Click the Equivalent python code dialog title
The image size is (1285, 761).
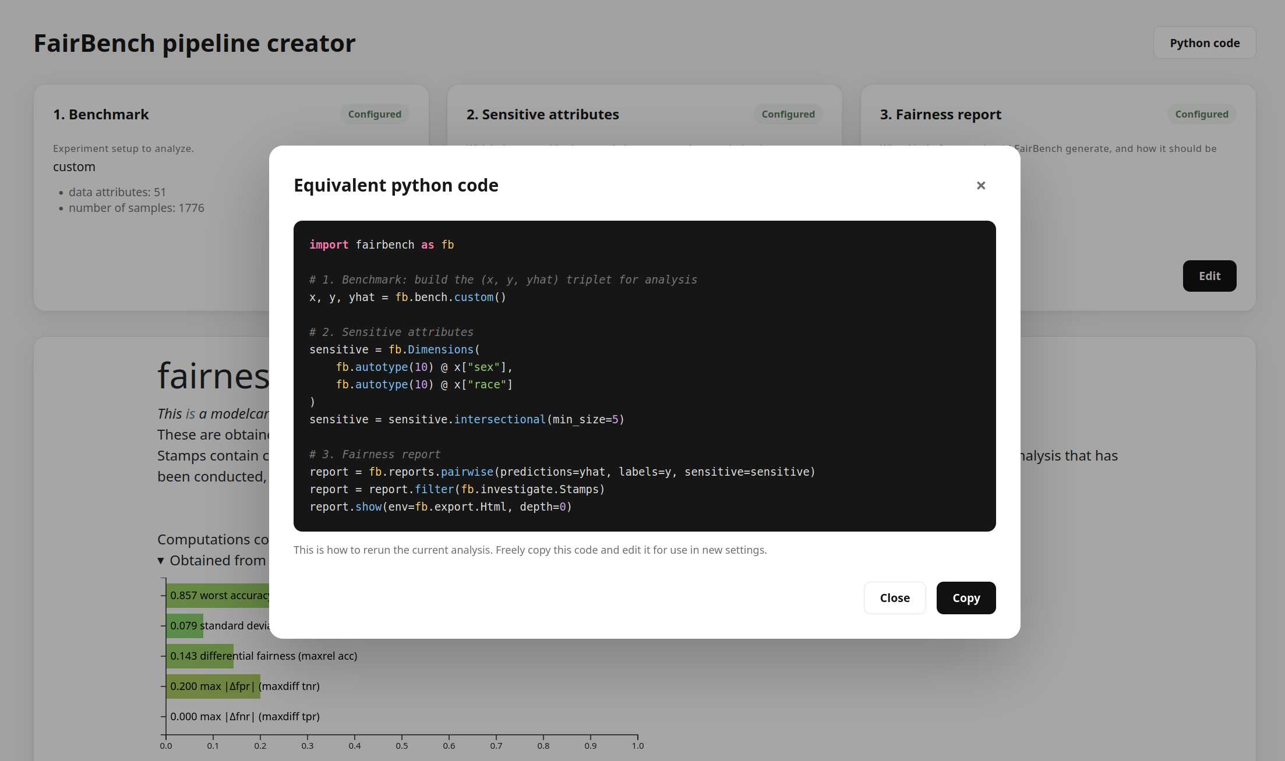coord(396,185)
